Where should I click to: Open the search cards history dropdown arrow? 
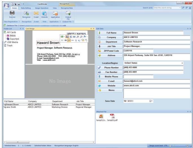pyautogui.click(x=180, y=8)
